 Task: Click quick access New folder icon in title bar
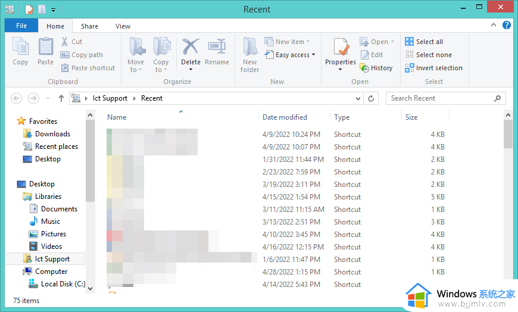point(42,10)
